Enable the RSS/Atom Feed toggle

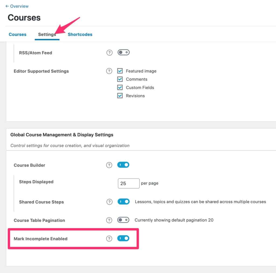point(123,52)
